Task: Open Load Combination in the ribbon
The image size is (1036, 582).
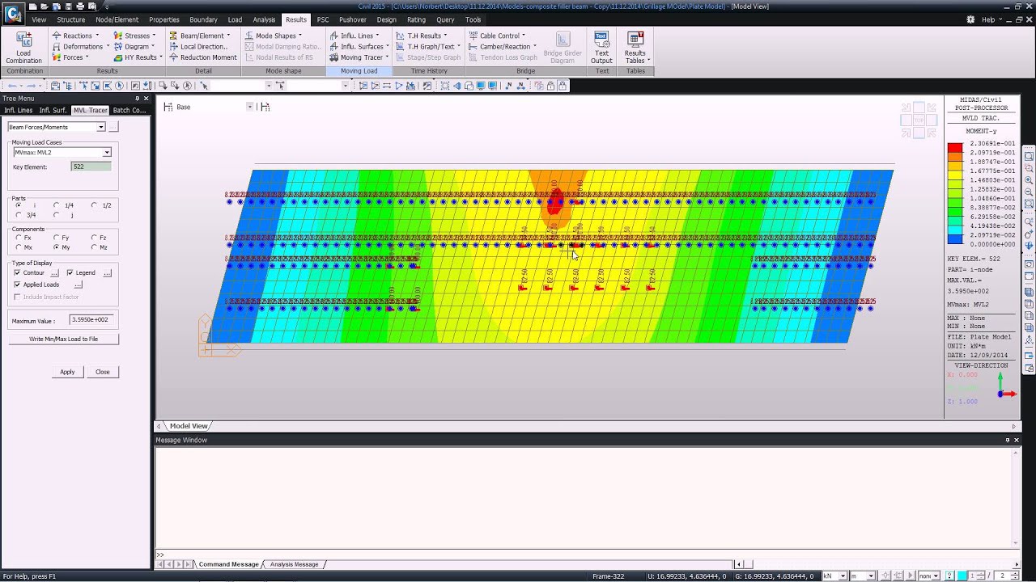Action: pos(23,48)
